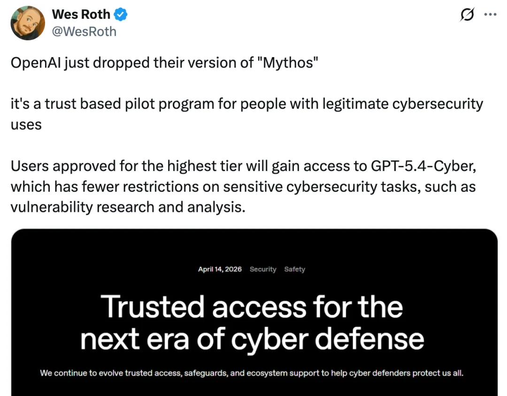The image size is (507, 396).
Task: Click the 'GPT-5.4-Cyber' mention in the text
Action: [422, 166]
